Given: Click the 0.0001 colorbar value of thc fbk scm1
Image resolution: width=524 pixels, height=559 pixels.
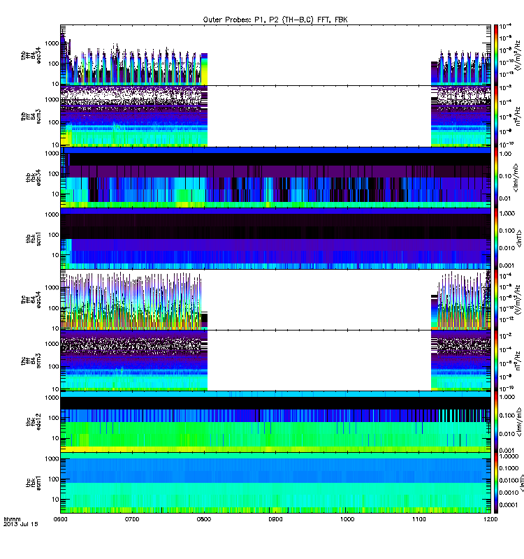Looking at the screenshot, I should pyautogui.click(x=509, y=504).
